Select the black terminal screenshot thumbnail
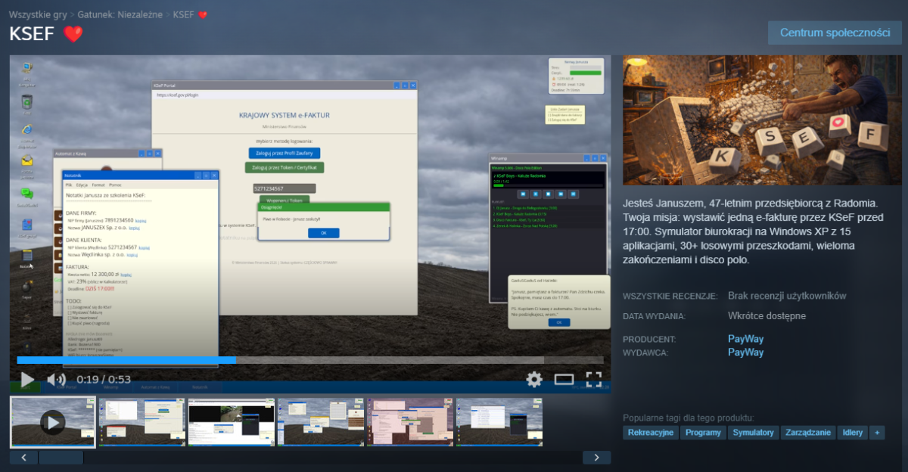The image size is (908, 472). (x=232, y=422)
